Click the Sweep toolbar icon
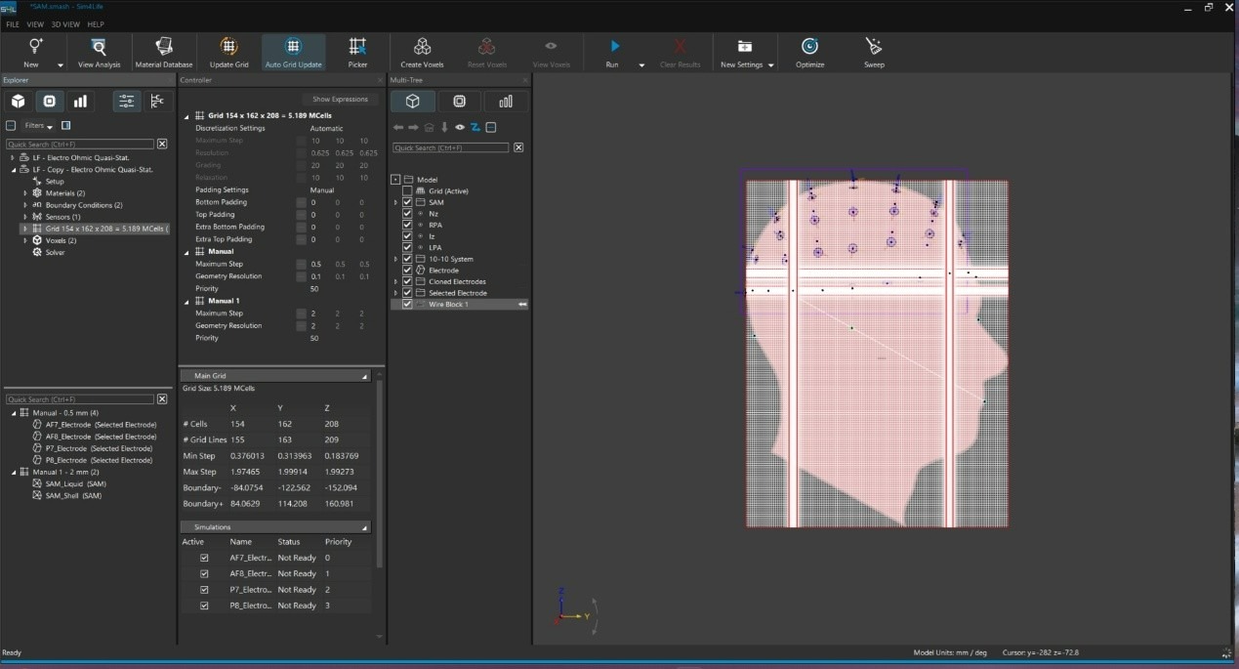This screenshot has height=669, width=1239. 874,47
